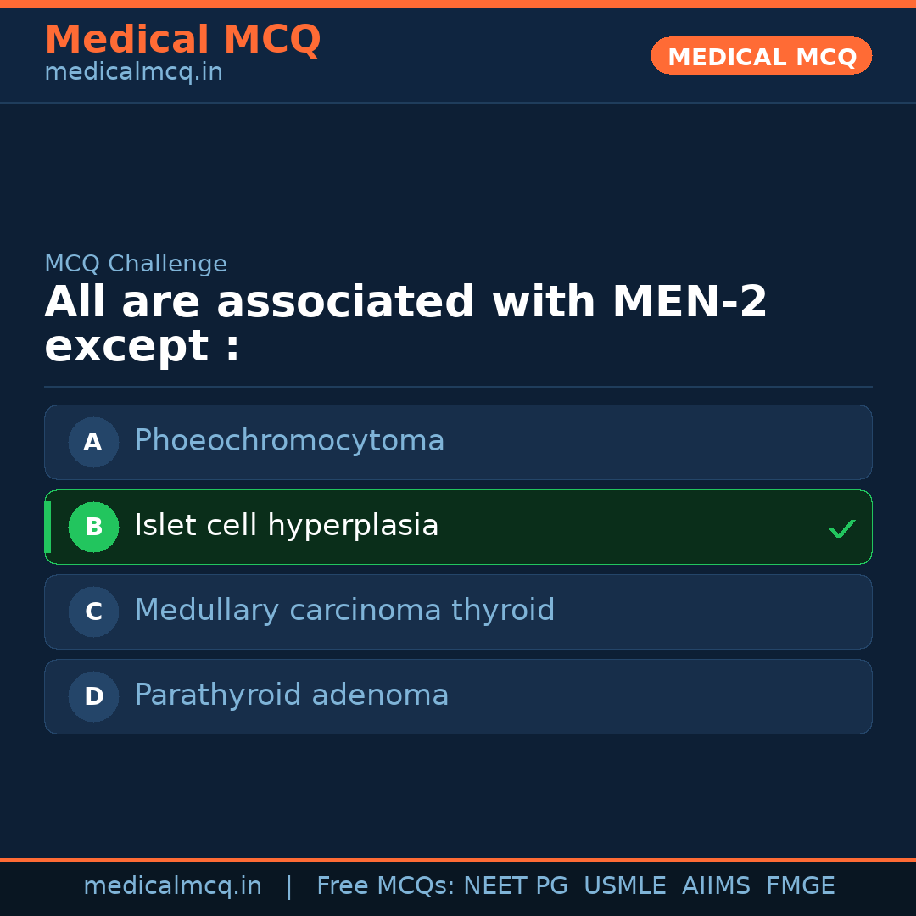Click the letter D circle badge

point(93,696)
